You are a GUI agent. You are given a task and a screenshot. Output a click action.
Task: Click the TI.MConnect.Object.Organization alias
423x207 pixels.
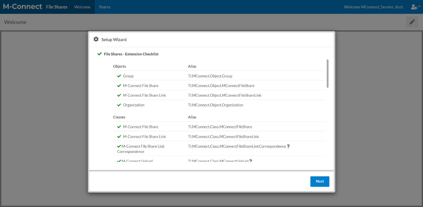click(x=215, y=105)
